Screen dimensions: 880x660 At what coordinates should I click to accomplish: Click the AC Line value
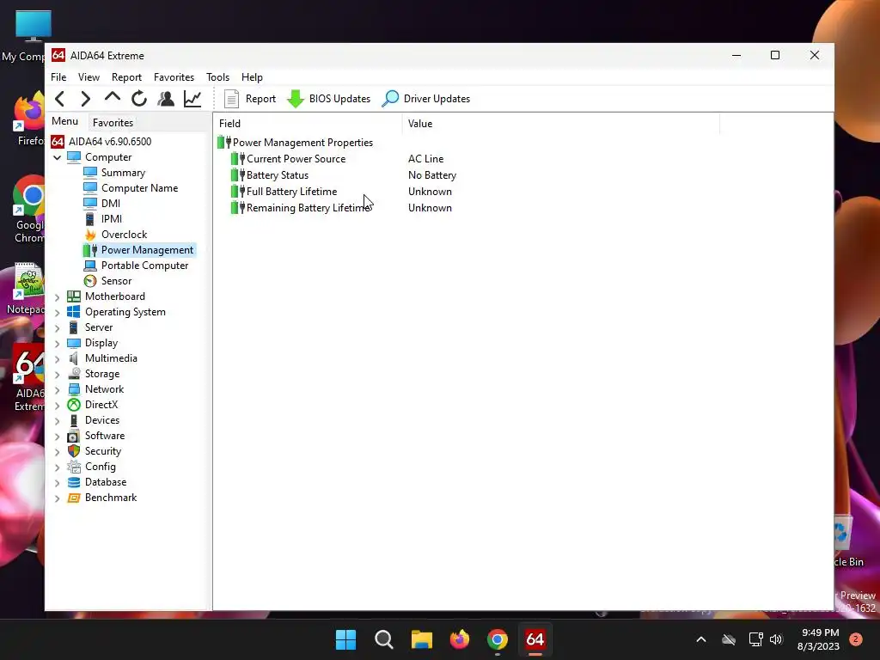[x=426, y=159]
